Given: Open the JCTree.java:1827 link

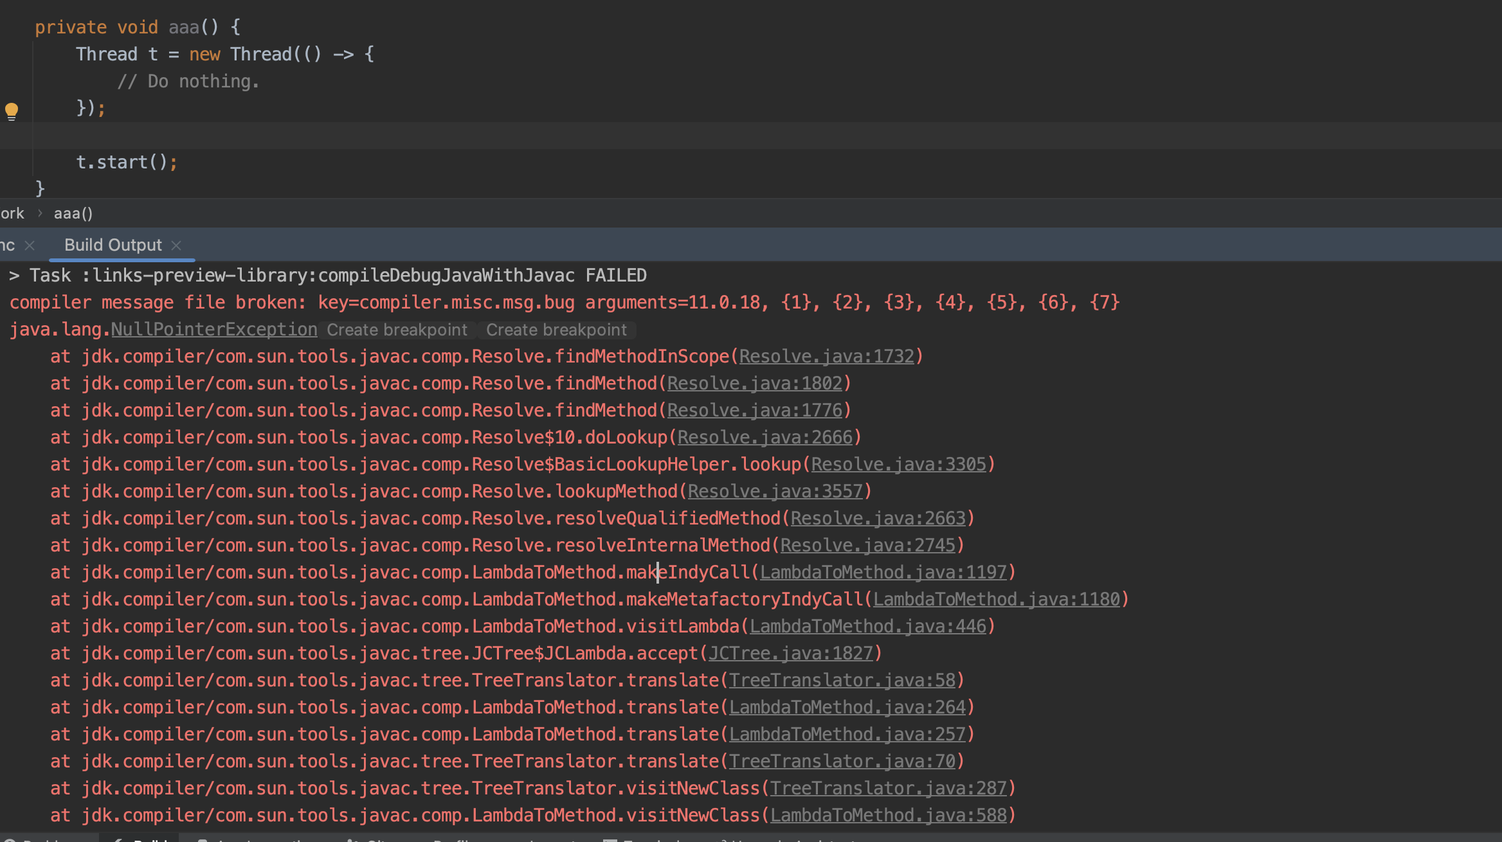Looking at the screenshot, I should 790,654.
